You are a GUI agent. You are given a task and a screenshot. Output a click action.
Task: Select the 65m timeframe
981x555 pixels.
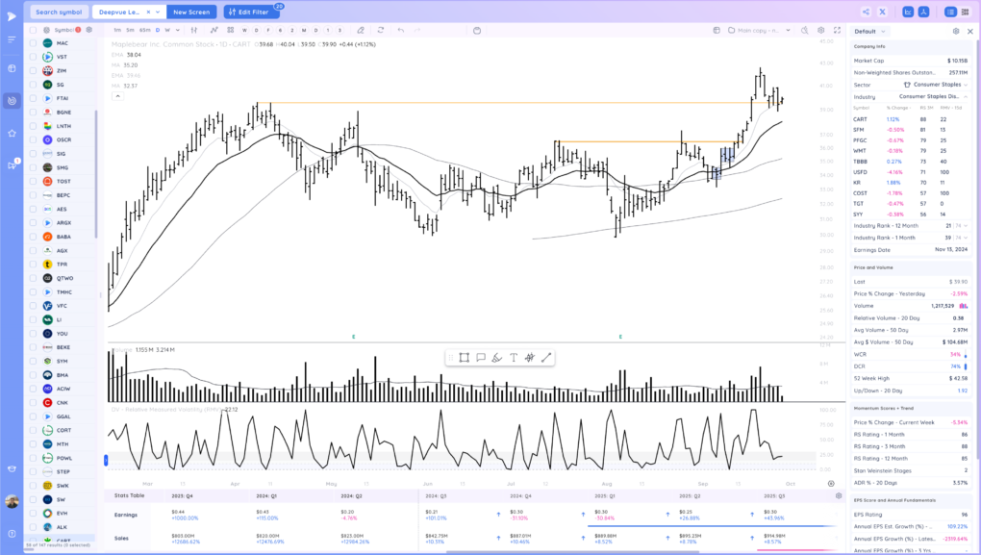144,30
